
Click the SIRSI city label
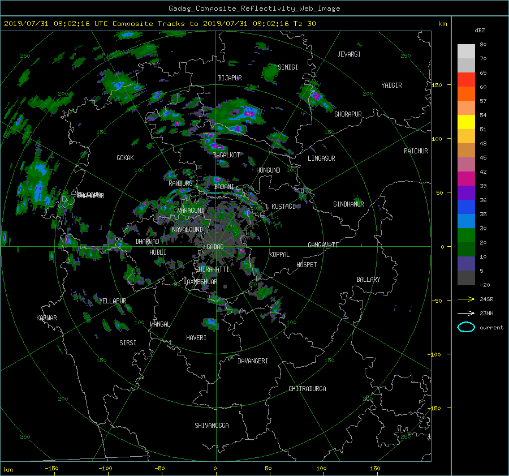click(128, 343)
